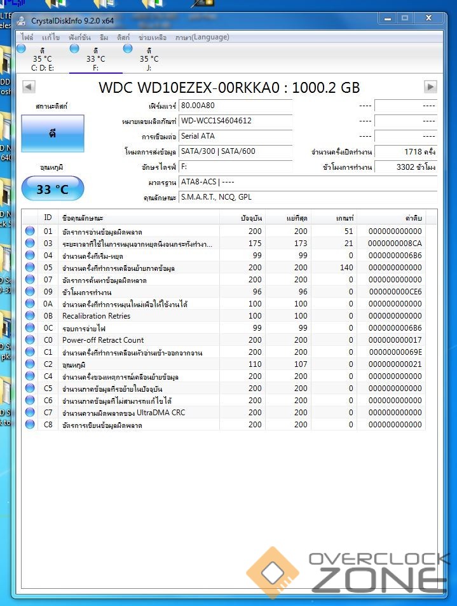Click the 33 °C temperature indicator
The height and width of the screenshot is (606, 457).
52,189
